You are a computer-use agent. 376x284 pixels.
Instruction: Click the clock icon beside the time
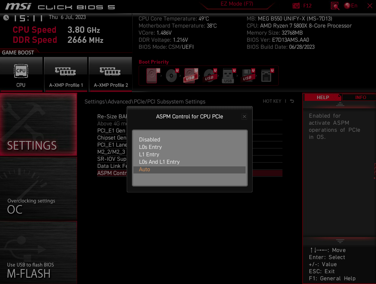(x=6, y=17)
